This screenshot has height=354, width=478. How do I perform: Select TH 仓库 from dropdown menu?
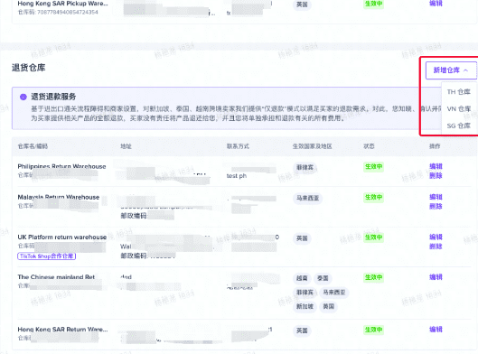click(458, 92)
